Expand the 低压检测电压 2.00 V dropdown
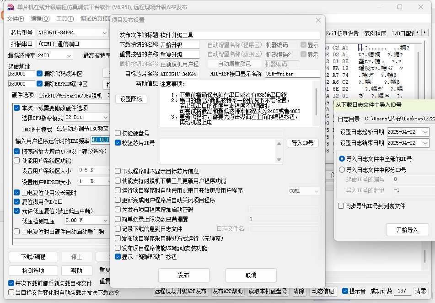Screen dimensions: 435x303 click(x=105, y=220)
